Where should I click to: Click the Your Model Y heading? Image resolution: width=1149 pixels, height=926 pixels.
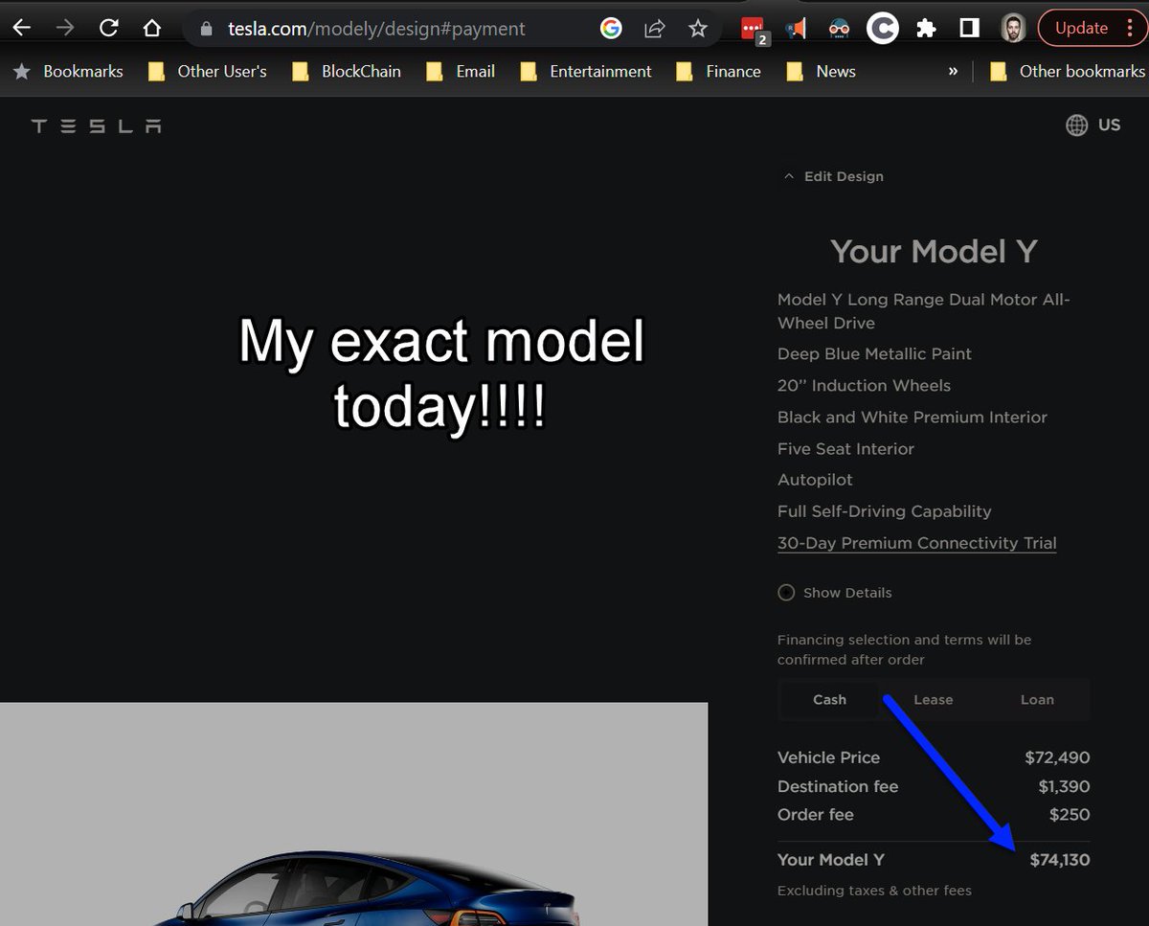pyautogui.click(x=934, y=251)
